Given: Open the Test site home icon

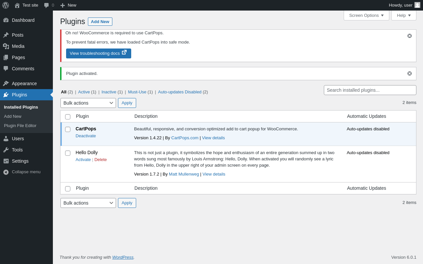Looking at the screenshot, I should click(17, 5).
